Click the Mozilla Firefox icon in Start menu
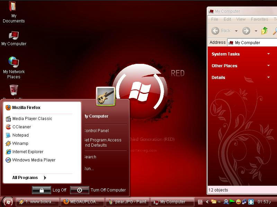 coord(8,107)
